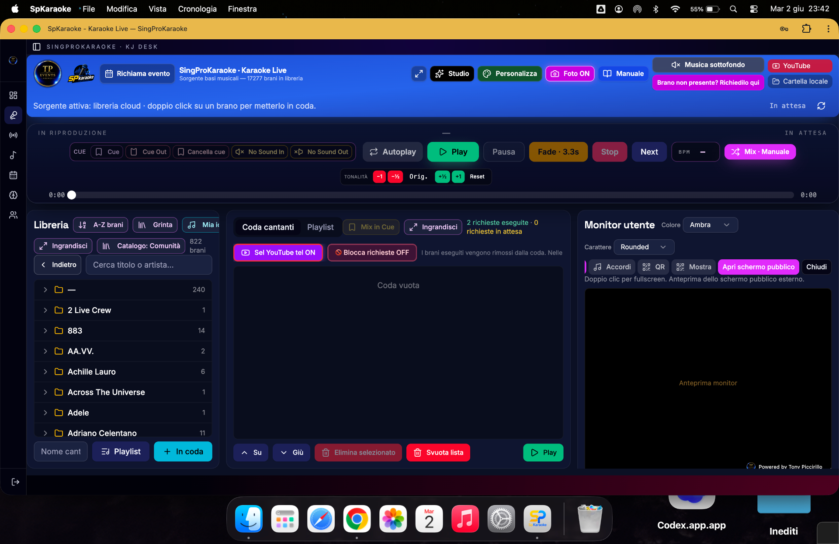This screenshot has width=839, height=544.
Task: Open the extensions puzzle icon in title bar
Action: tap(806, 29)
